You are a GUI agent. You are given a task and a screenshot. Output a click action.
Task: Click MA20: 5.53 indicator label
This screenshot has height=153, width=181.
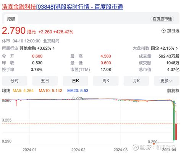78,91
